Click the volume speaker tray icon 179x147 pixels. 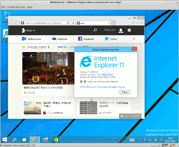[x=156, y=140]
